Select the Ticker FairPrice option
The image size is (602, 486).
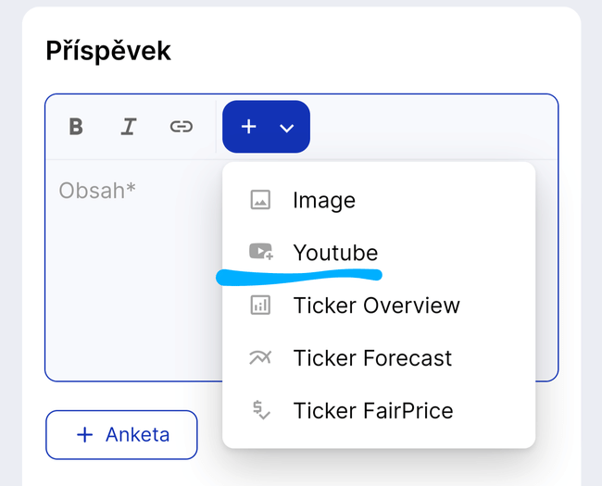pos(373,410)
